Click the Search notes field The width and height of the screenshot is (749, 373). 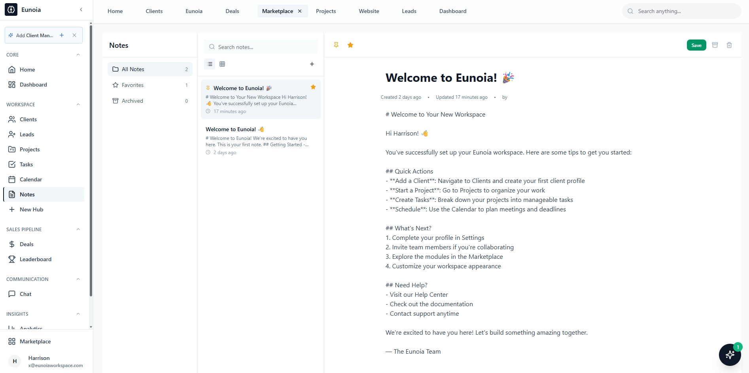pyautogui.click(x=261, y=47)
